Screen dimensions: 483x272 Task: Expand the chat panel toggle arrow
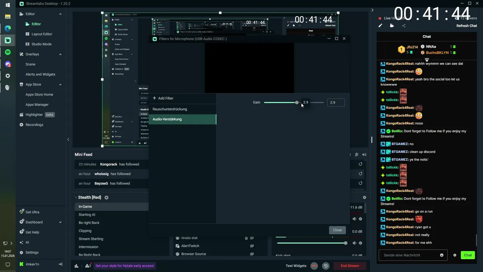tap(372, 10)
